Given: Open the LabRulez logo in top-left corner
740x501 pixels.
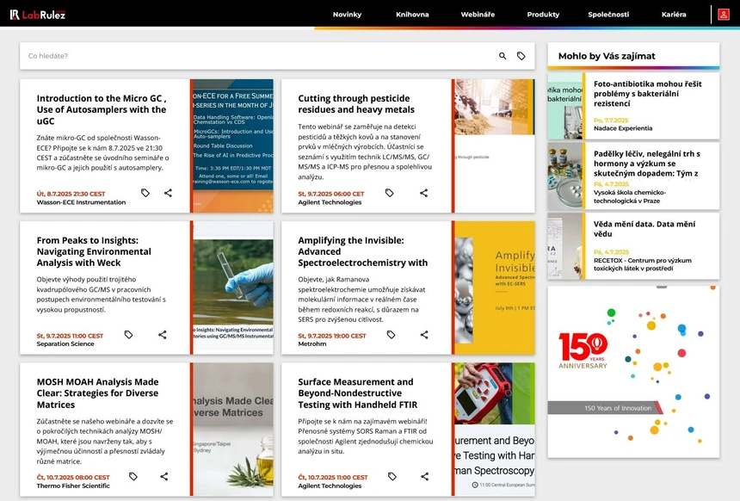Looking at the screenshot, I should click(40, 14).
